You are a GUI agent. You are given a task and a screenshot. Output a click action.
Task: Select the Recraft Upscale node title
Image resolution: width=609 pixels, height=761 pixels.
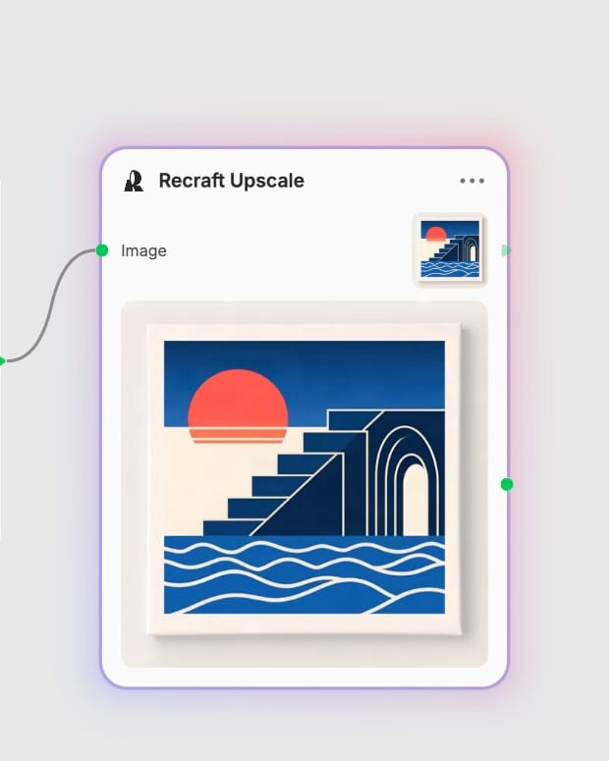pos(231,181)
